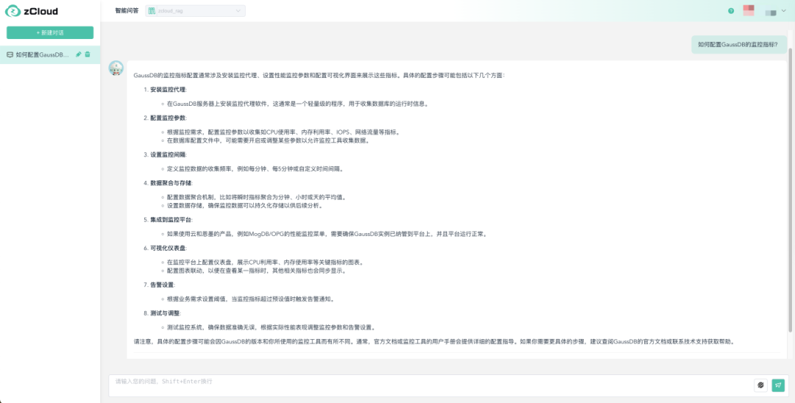Click the heading 可视化仪表盘
The image size is (795, 403).
[169, 248]
